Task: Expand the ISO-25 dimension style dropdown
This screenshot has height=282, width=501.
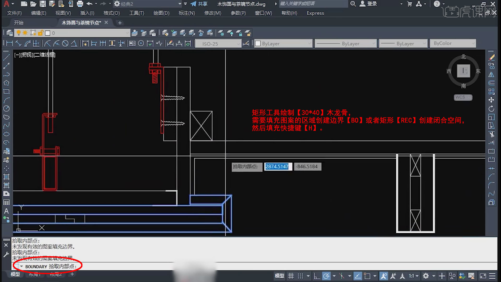Action: pos(238,44)
